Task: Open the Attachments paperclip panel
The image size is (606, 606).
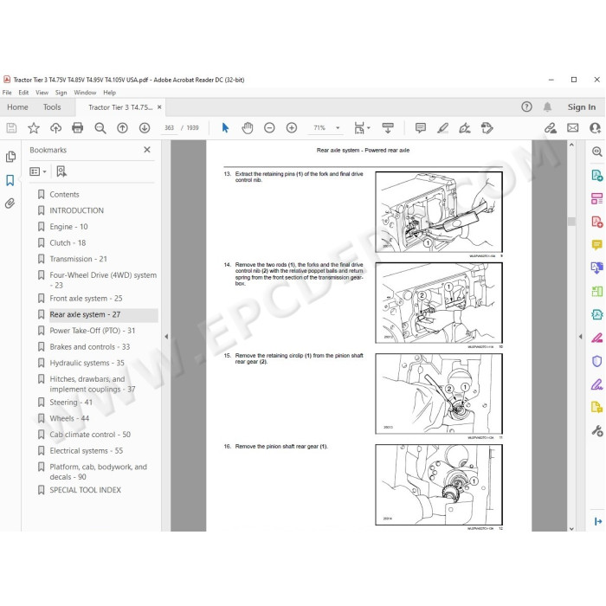Action: pos(10,203)
